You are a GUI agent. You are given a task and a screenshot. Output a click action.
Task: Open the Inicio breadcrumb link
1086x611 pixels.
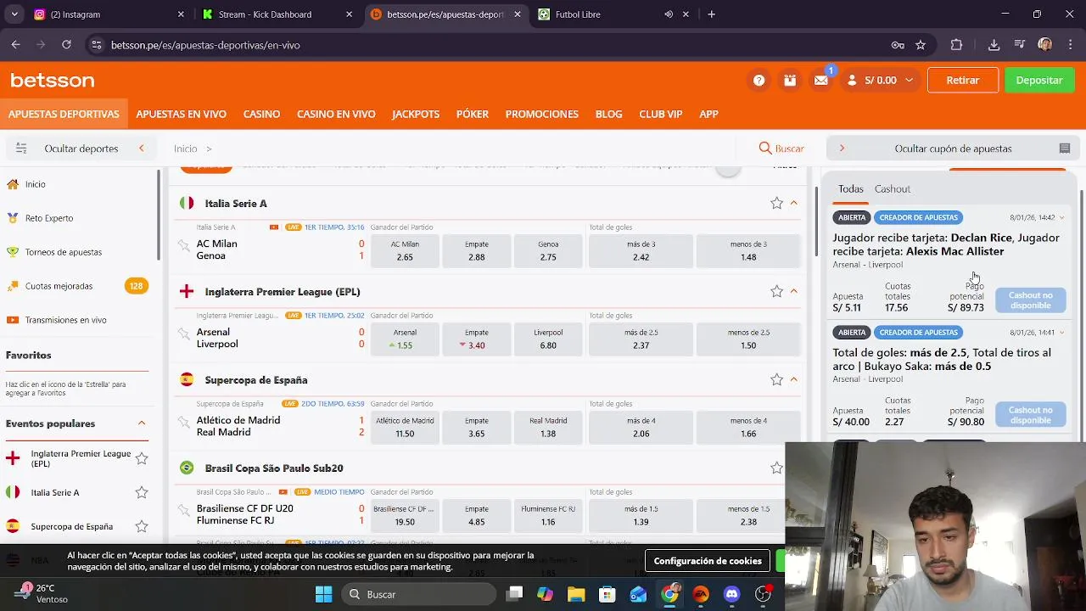[186, 149]
